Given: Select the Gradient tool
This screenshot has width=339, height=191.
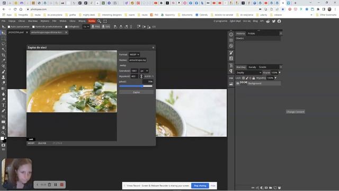Looking at the screenshot, I should click(x=3, y=89).
